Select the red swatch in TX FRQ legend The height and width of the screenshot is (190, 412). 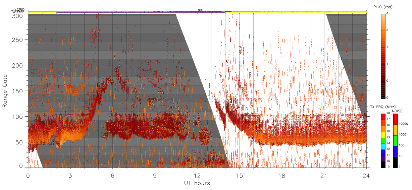(383, 117)
